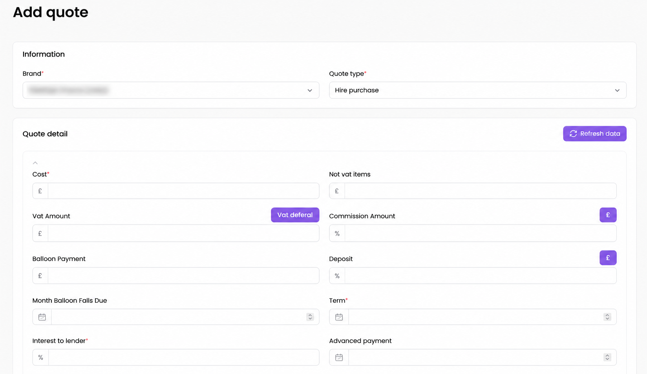The image size is (647, 374).
Task: Click the Vat deferal button
Action: coord(295,215)
